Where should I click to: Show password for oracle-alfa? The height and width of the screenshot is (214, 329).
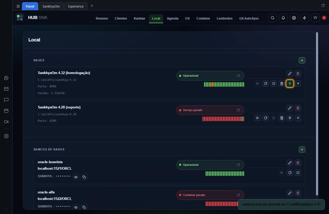click(76, 207)
